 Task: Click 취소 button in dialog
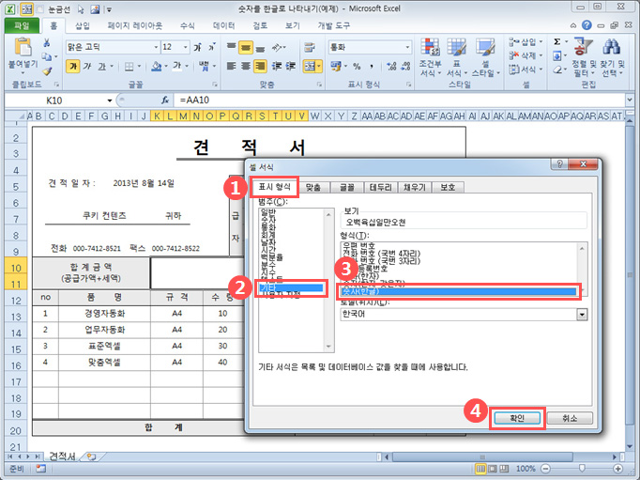click(570, 418)
